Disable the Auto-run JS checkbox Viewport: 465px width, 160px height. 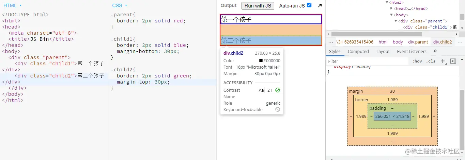tap(309, 5)
